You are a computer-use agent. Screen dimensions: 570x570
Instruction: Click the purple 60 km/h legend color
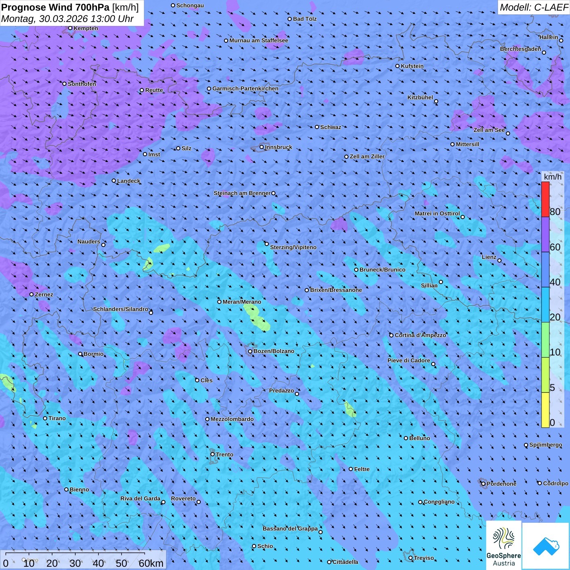545,235
